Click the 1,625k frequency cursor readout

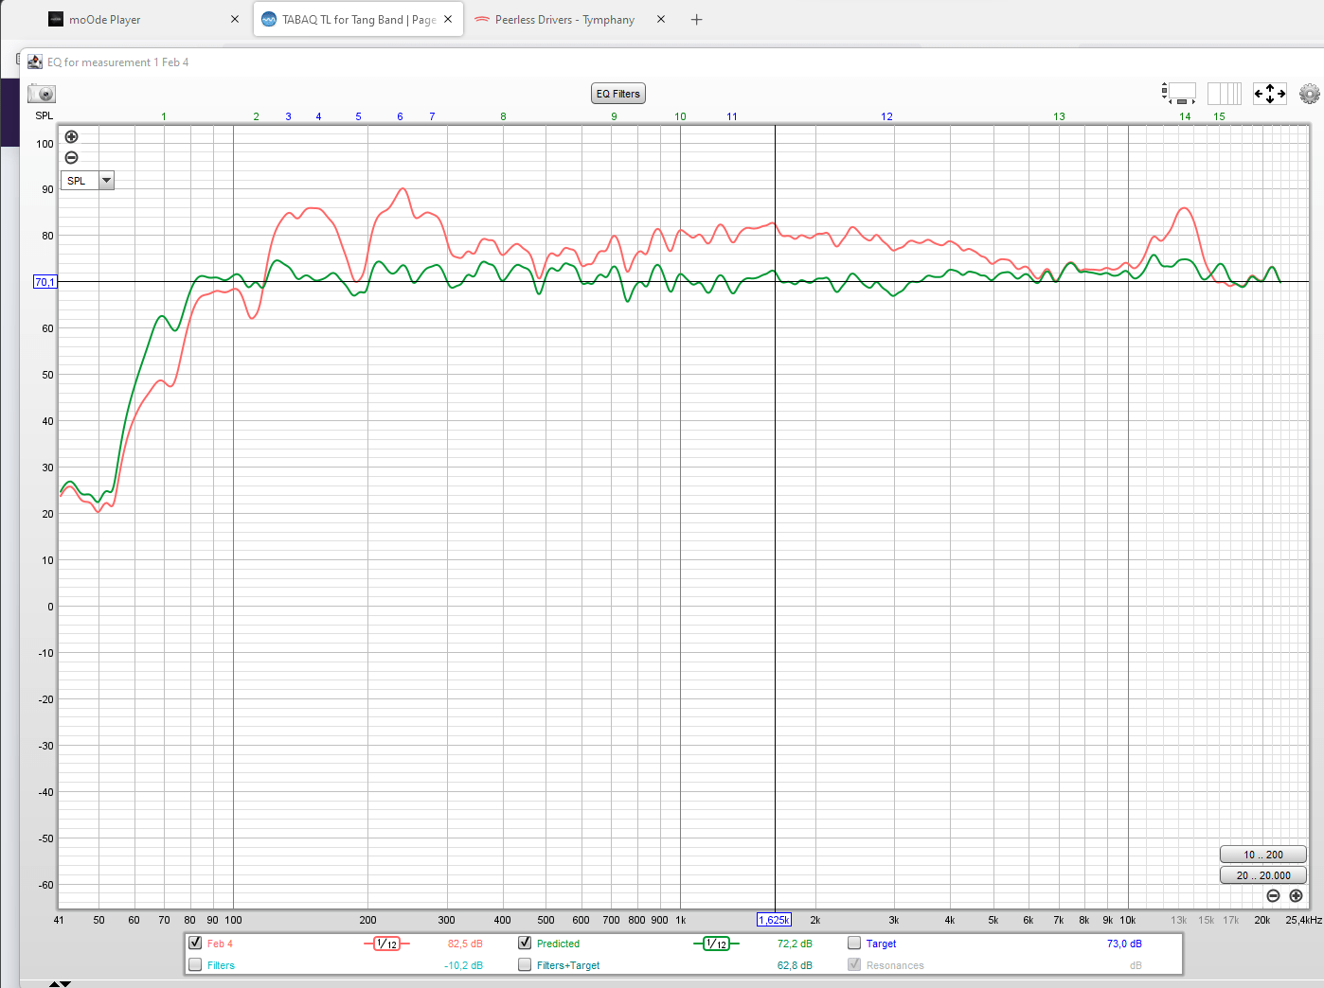point(774,920)
